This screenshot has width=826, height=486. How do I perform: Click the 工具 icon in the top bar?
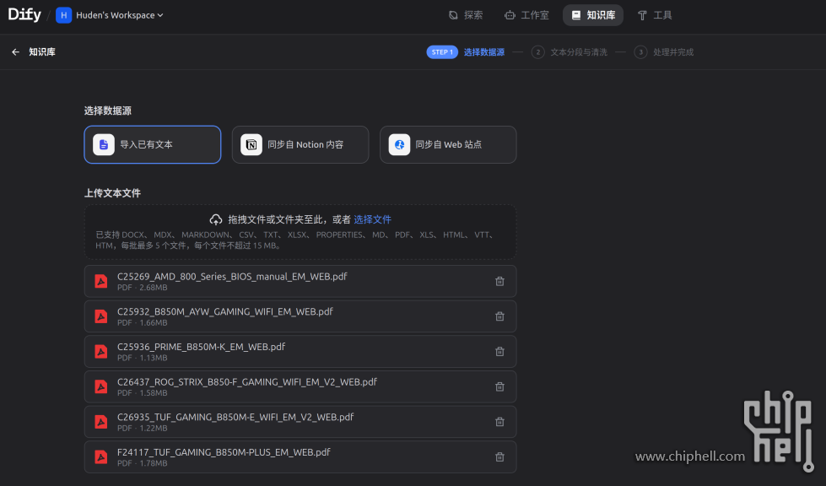click(x=643, y=14)
